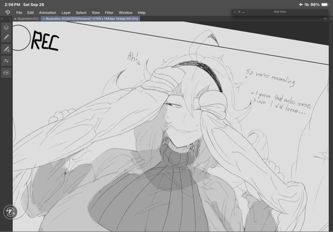This screenshot has height=232, width=333.
Task: Tap the 2:56 PM clock
Action: point(12,4)
